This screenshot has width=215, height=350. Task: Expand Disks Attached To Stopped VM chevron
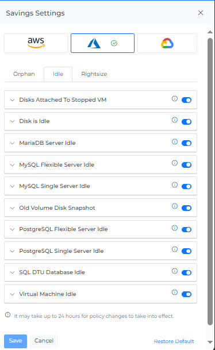pyautogui.click(x=12, y=100)
